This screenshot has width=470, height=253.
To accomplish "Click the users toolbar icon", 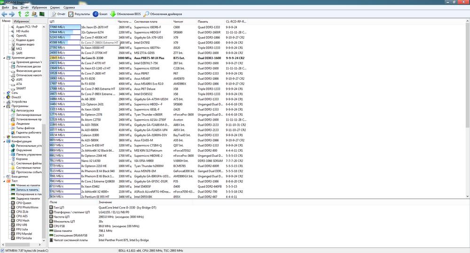I will point(34,14).
